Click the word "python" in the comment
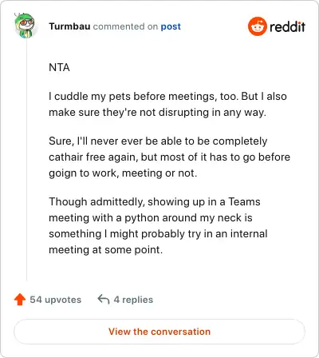The height and width of the screenshot is (358, 319). click(x=142, y=218)
